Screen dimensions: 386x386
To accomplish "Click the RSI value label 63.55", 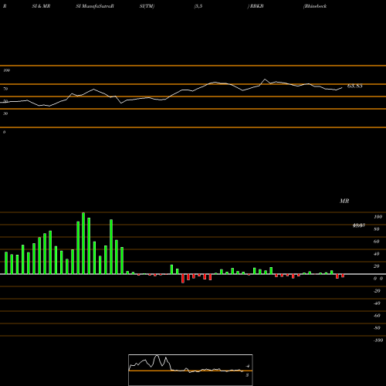I will click(x=354, y=86).
